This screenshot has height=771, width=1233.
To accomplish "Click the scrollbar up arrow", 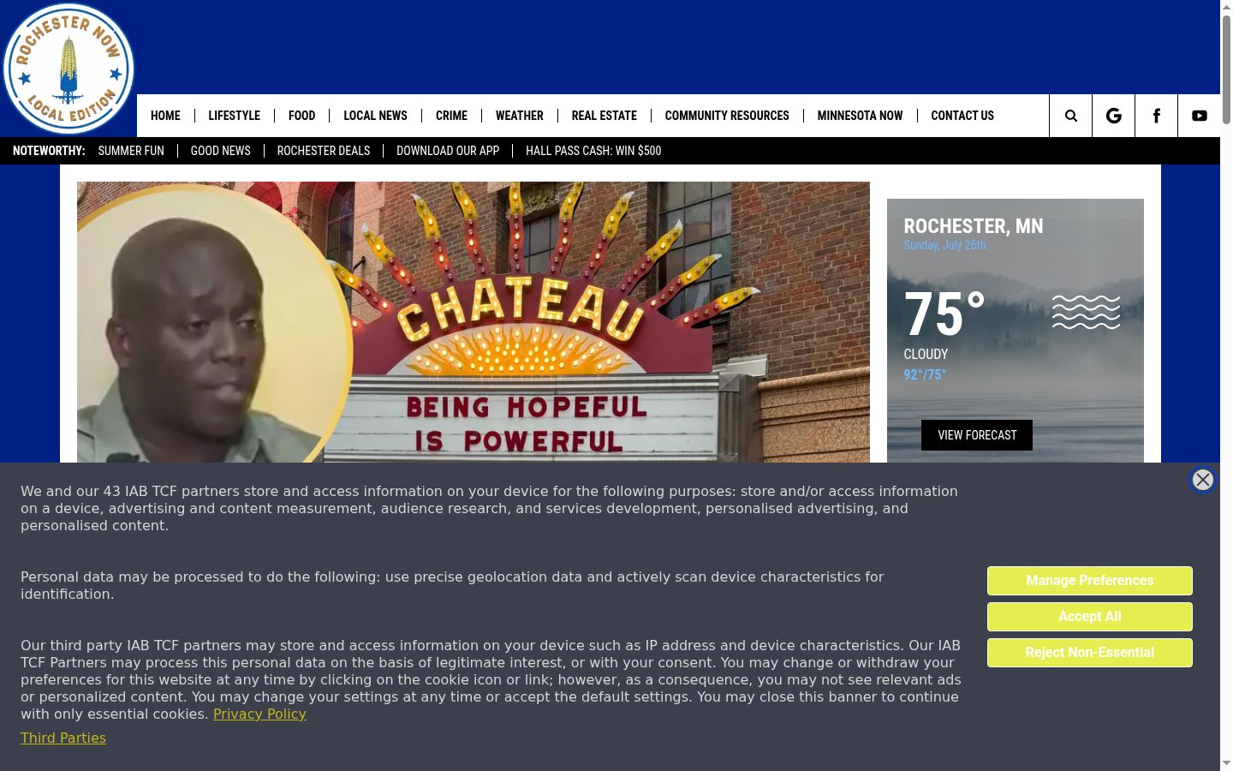I will click(1226, 7).
